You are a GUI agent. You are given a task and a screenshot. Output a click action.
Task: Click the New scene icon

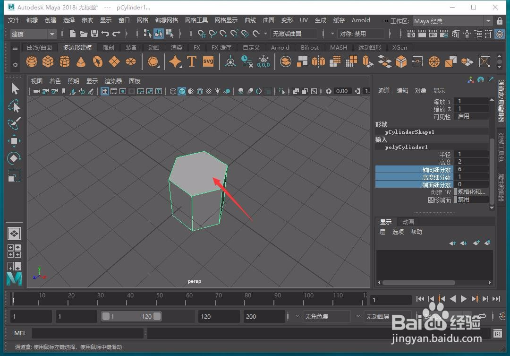[x=73, y=34]
